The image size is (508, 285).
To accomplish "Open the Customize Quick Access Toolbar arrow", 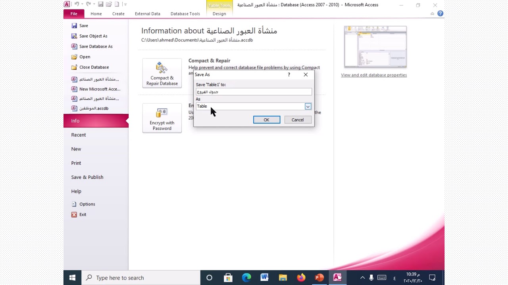I will 125,4.
